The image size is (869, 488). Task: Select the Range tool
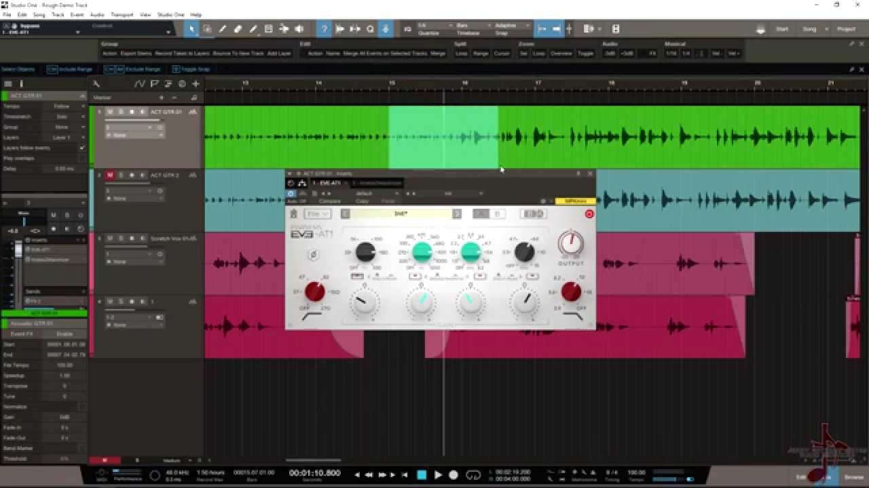point(207,29)
